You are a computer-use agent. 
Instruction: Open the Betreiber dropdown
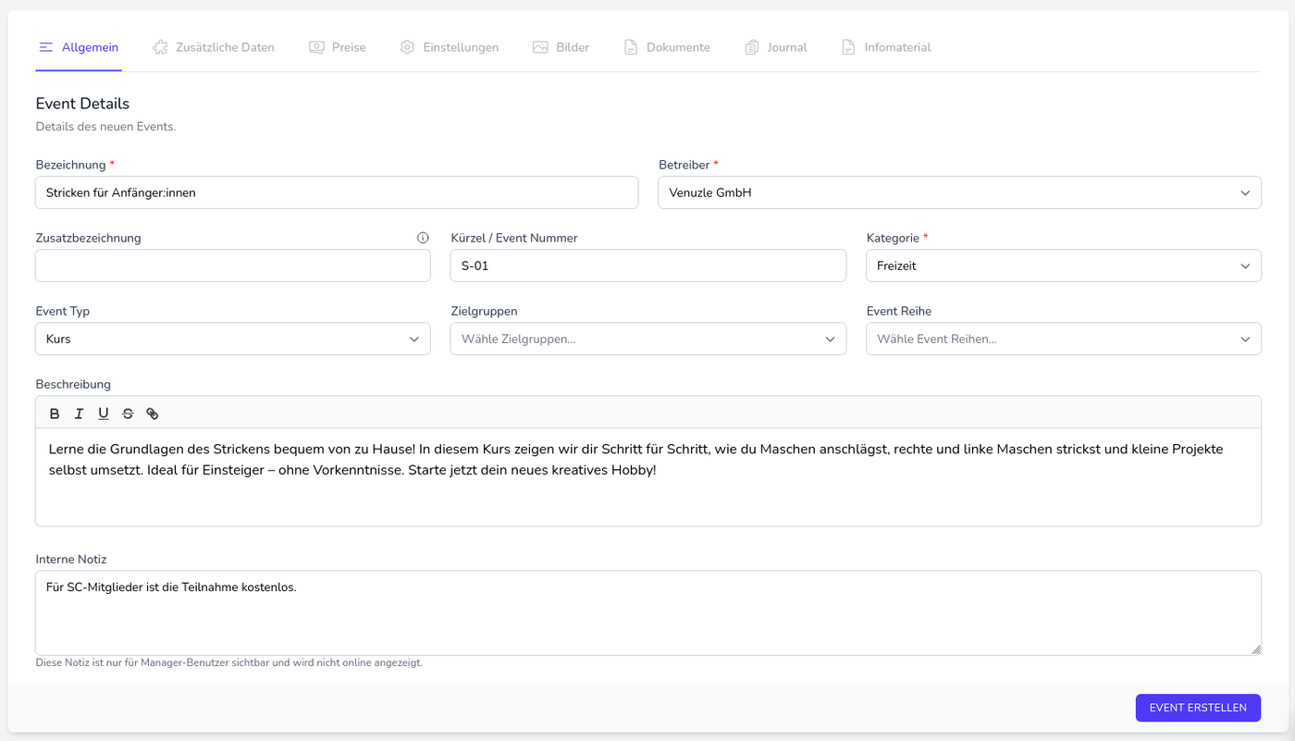pyautogui.click(x=959, y=193)
